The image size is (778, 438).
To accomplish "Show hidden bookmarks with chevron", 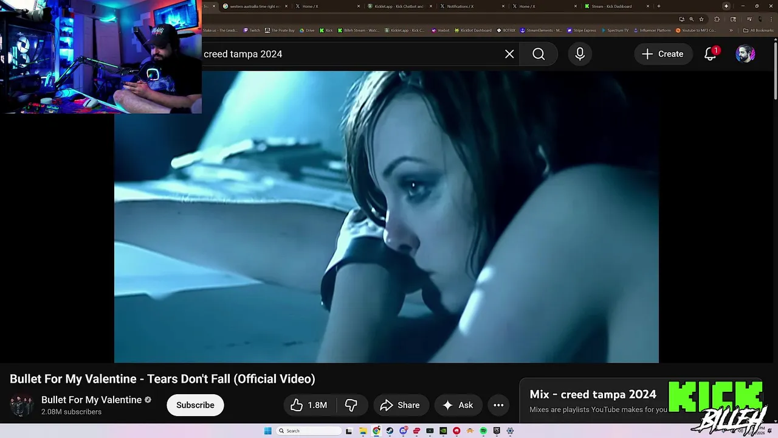I will [x=731, y=30].
